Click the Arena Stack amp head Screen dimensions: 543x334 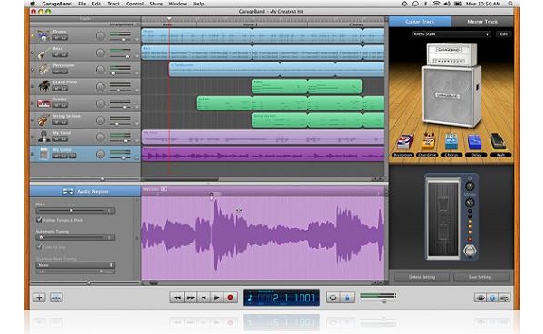[x=452, y=54]
